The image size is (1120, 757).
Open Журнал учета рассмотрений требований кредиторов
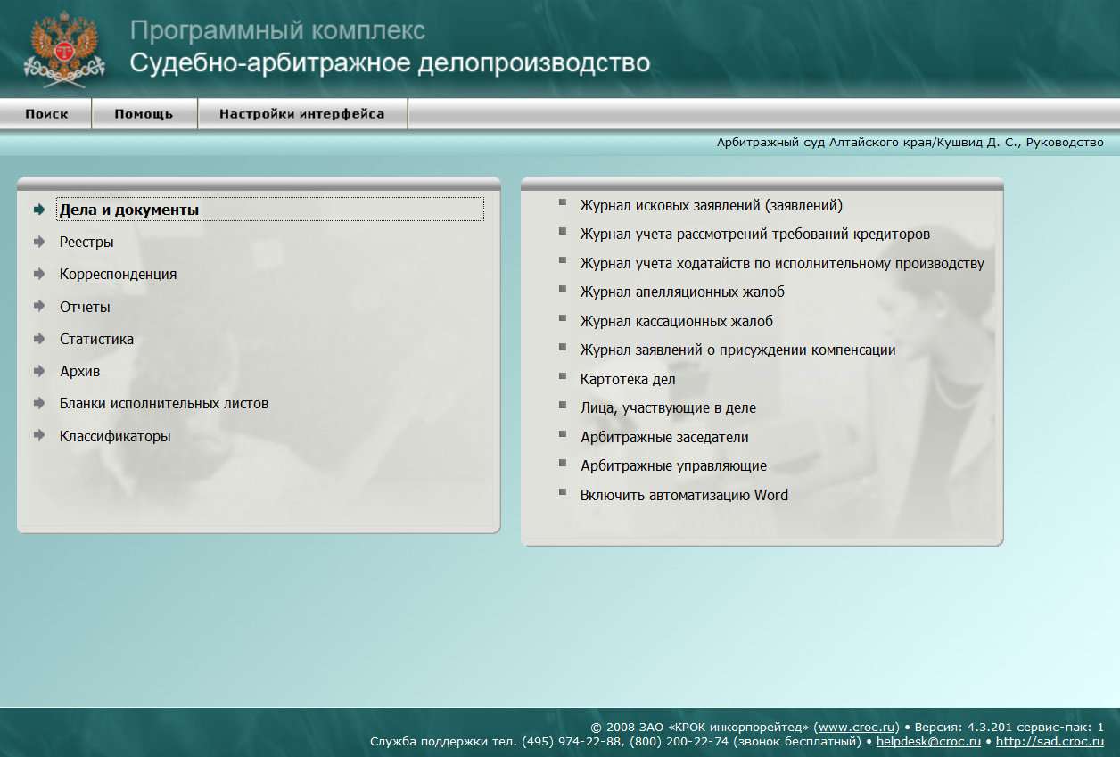[x=754, y=235]
